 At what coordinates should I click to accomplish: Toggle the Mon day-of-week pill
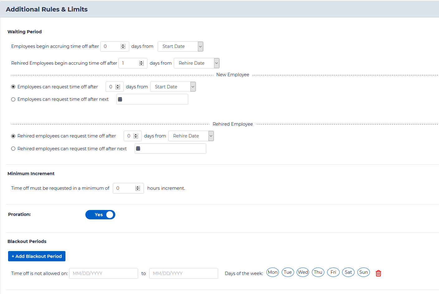[272, 272]
